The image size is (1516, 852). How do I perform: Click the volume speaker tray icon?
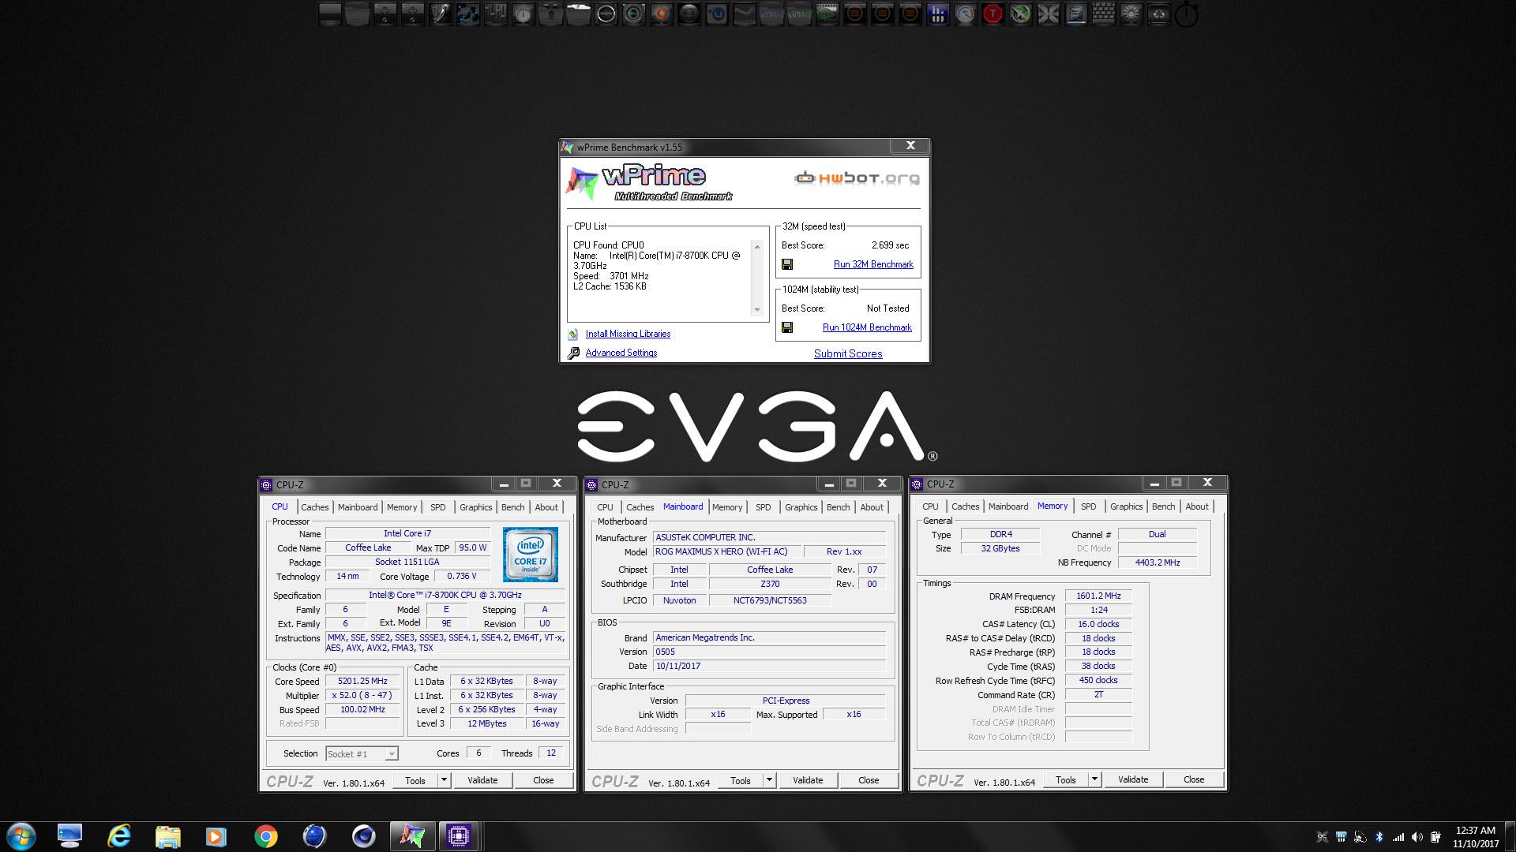[1417, 837]
